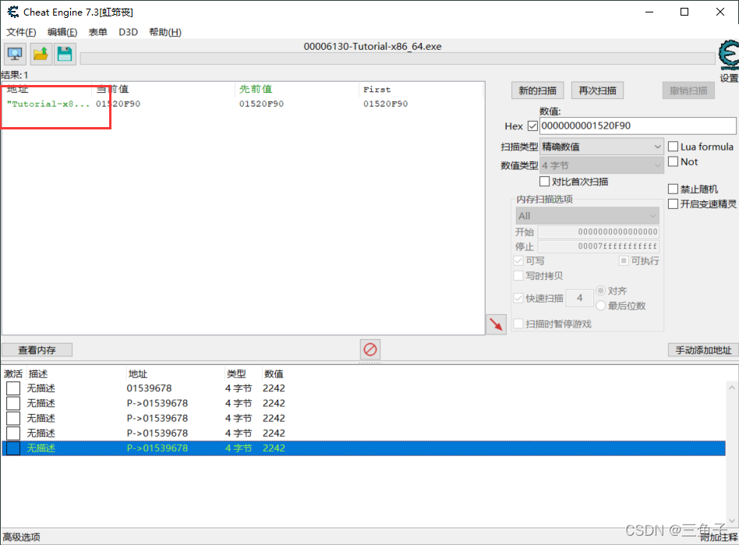Click the 查看内存 button
The width and height of the screenshot is (739, 545).
[x=37, y=350]
